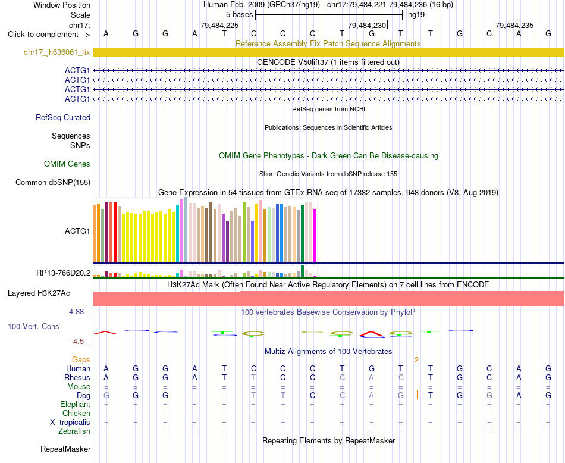Click the yellow fix patch alignment bar
This screenshot has width=565, height=463.
pyautogui.click(x=328, y=52)
